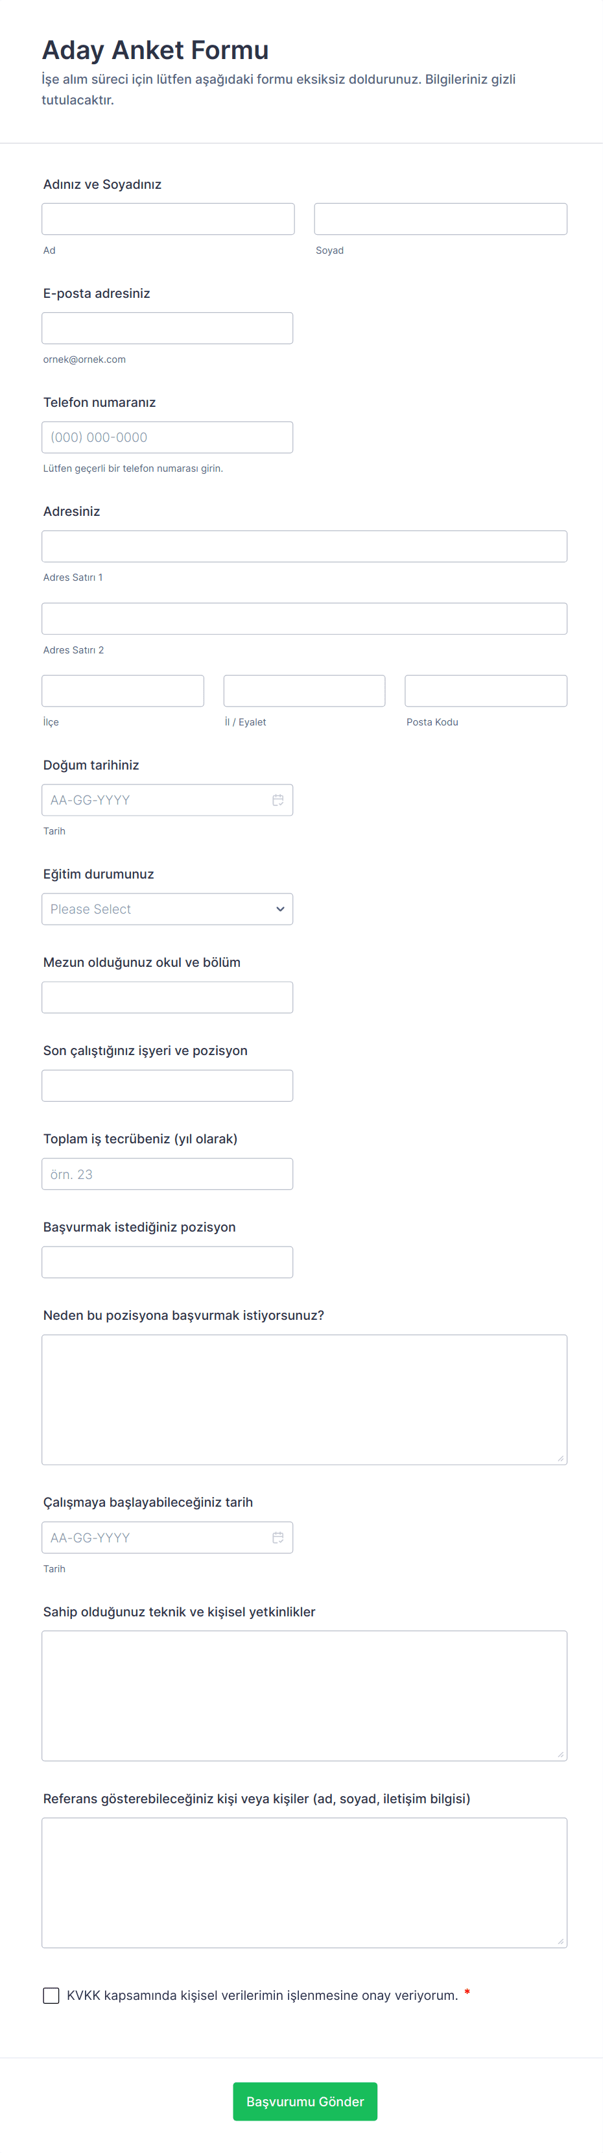The width and height of the screenshot is (603, 2153).
Task: Select the Son çalıştığınız işyeri input
Action: (x=167, y=1085)
